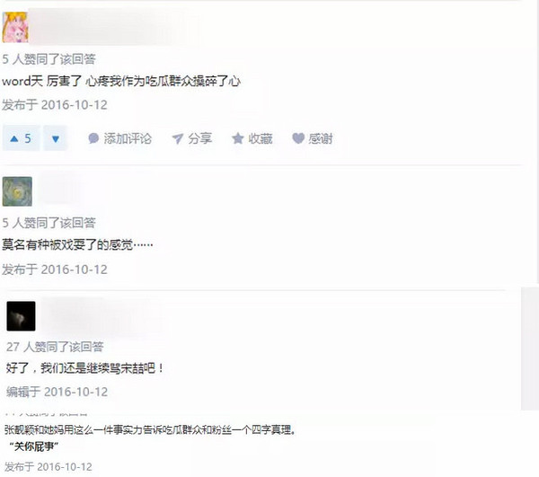Viewport: 539px width, 477px height.
Task: Click blurred username beside black avatar
Action: [100, 316]
